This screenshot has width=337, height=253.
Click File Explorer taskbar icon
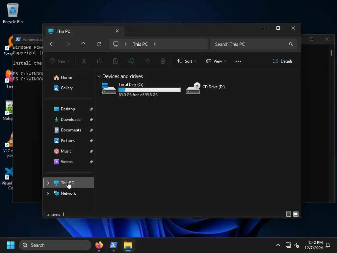(x=128, y=245)
